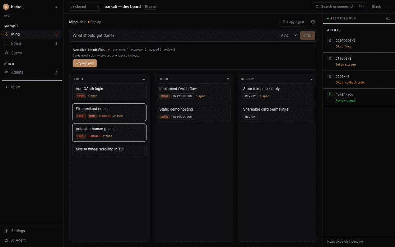Screen dimensions: 395x247
Task: Open the Implement OAuth flow card
Action: pyautogui.click(x=193, y=92)
